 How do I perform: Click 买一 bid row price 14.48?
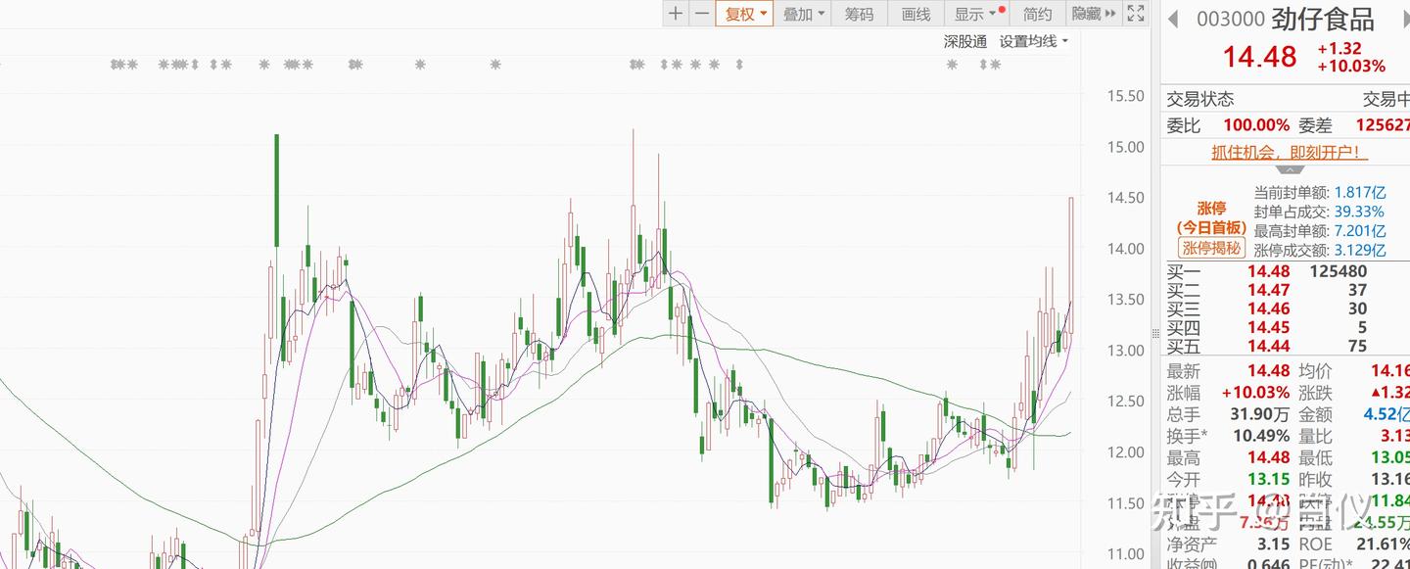1268,271
